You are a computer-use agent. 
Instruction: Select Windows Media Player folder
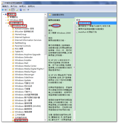click(25, 72)
